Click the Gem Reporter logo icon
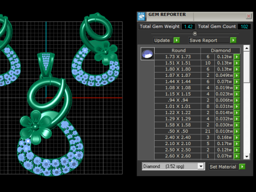This screenshot has height=192, width=256. pyautogui.click(x=141, y=17)
